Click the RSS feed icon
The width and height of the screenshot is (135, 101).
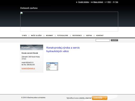(106, 2)
